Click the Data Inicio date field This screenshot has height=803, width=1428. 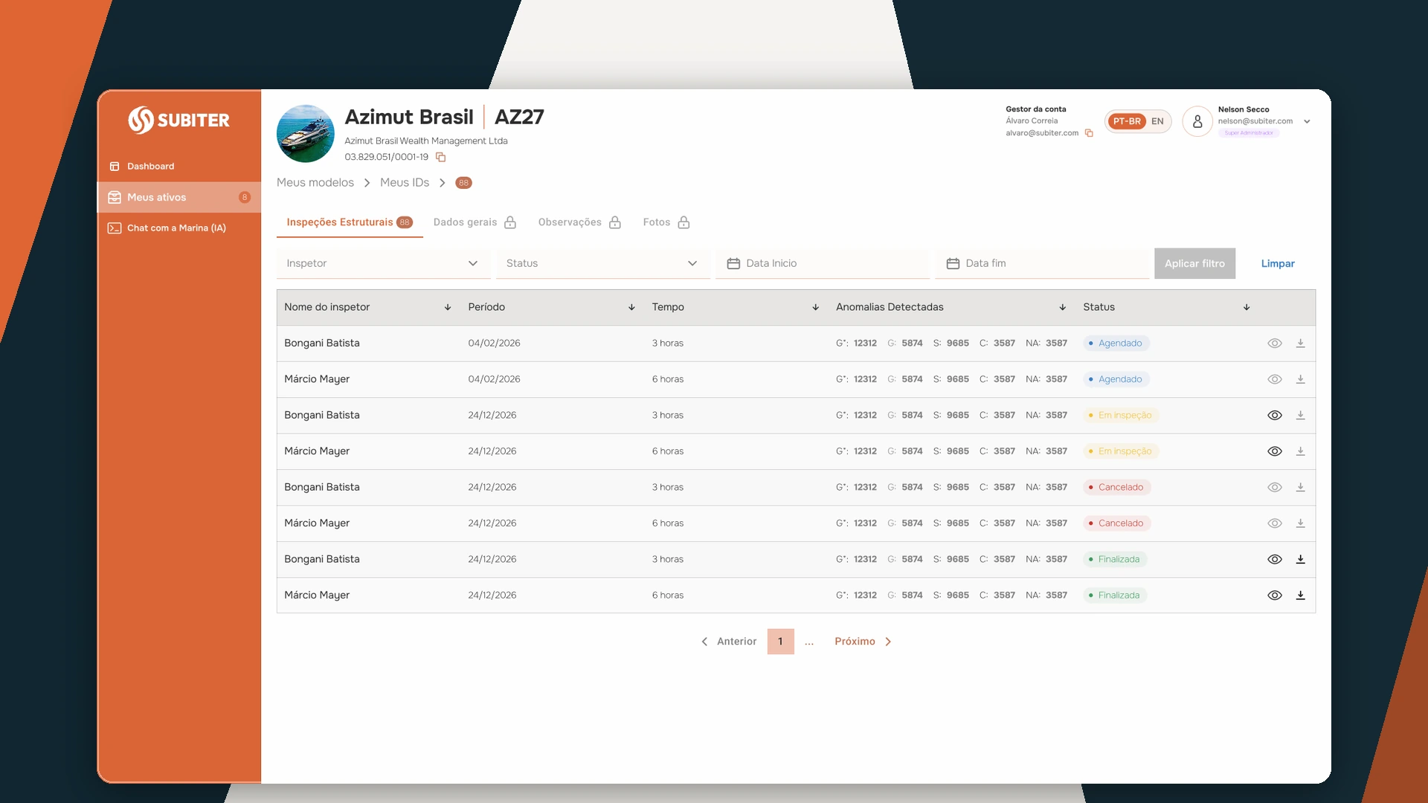823,263
